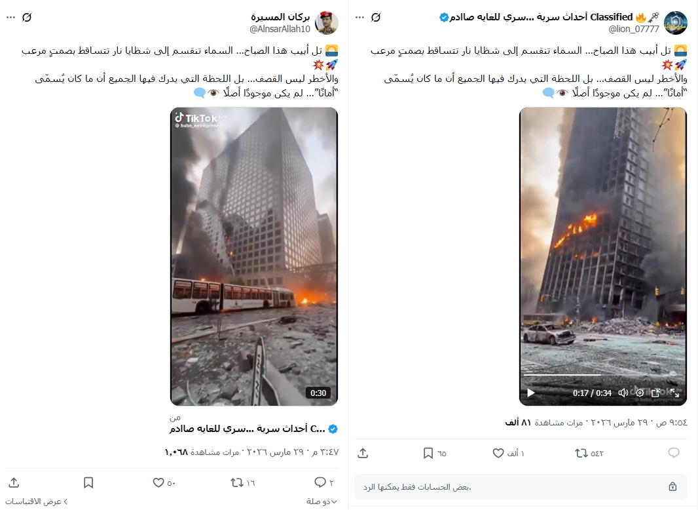Open video settings gear

click(640, 393)
